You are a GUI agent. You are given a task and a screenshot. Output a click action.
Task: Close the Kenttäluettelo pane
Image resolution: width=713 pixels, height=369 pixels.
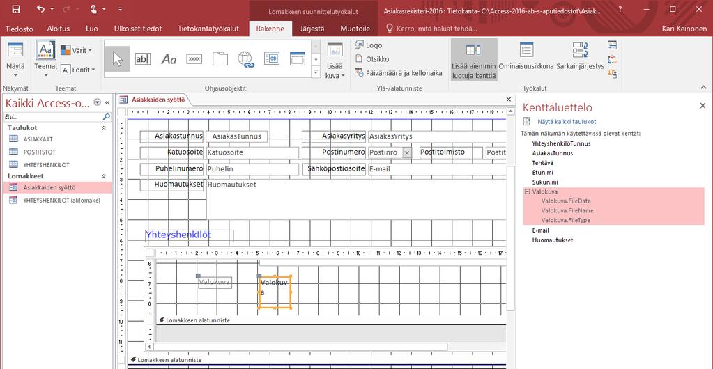click(702, 105)
